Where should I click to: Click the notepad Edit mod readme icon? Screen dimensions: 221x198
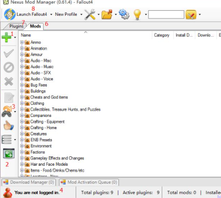point(9,98)
